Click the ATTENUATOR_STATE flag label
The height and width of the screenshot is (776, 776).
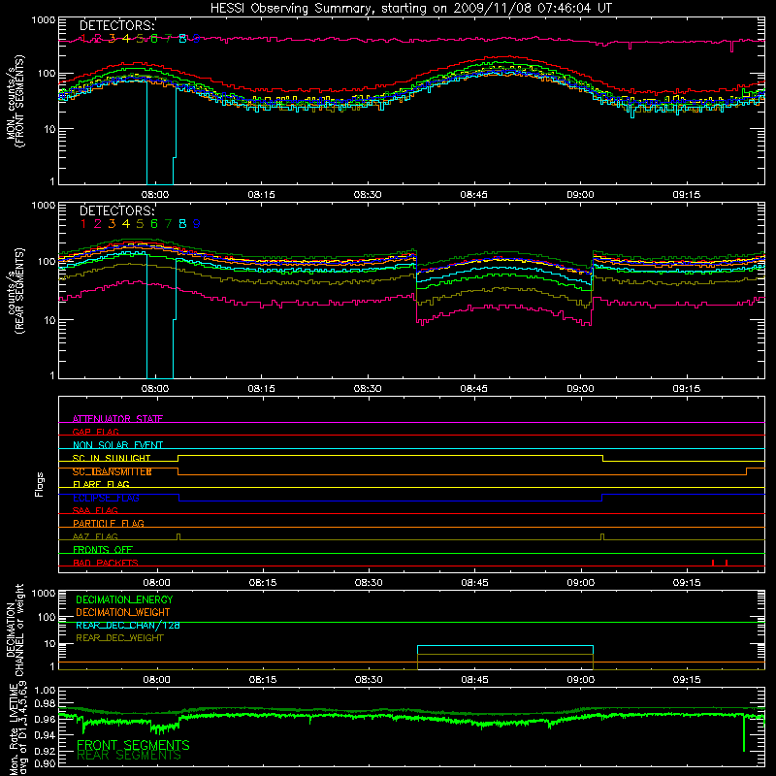point(117,419)
